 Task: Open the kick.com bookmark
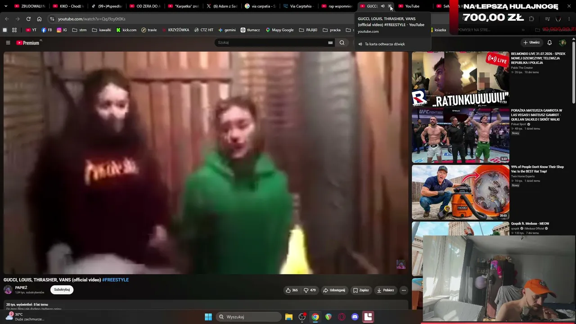click(126, 30)
